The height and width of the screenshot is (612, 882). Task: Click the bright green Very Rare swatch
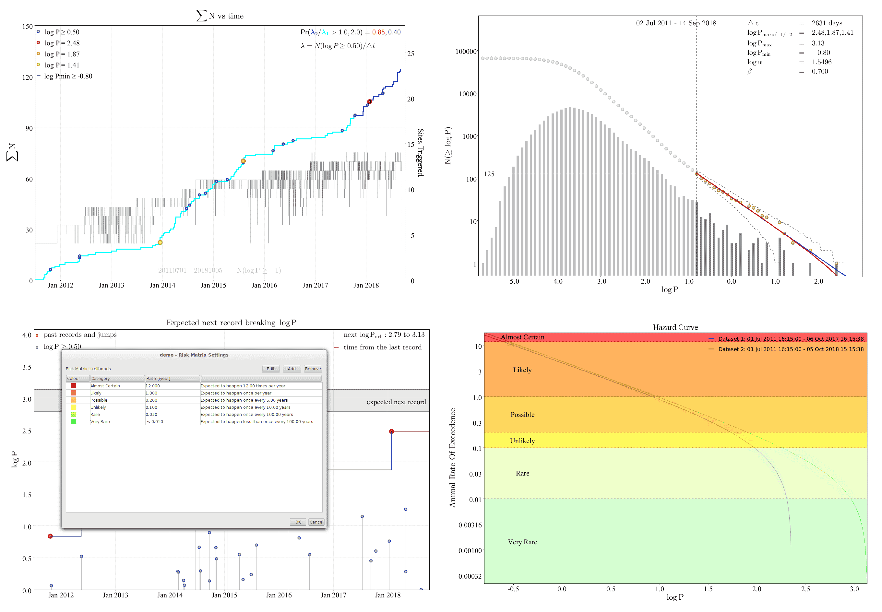pyautogui.click(x=74, y=421)
